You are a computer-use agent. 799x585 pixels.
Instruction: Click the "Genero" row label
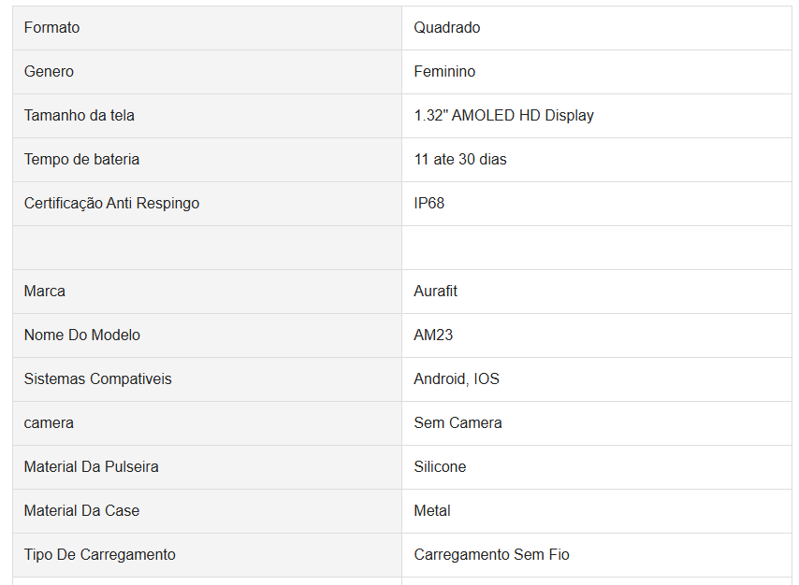point(50,72)
